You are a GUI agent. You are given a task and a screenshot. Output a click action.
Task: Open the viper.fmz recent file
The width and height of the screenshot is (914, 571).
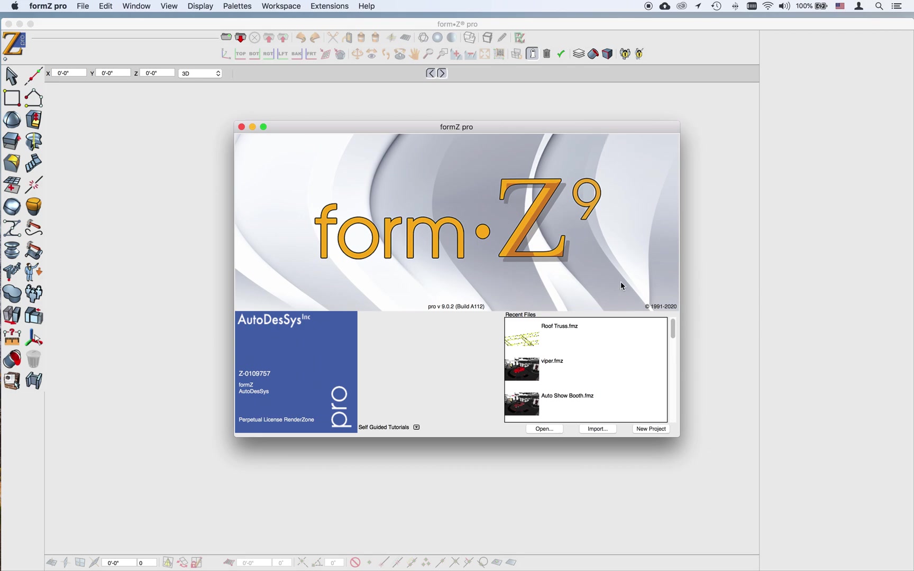(552, 361)
